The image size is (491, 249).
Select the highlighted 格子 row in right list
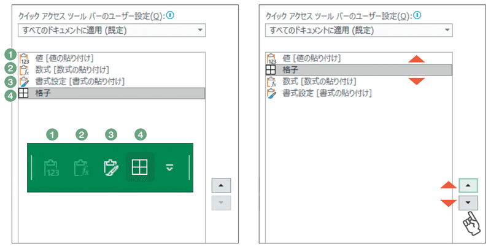(x=359, y=70)
